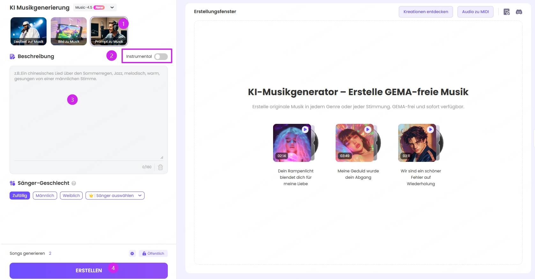The width and height of the screenshot is (535, 279).
Task: Click the help icon beside Sänger-Geschlecht
Action: [74, 183]
